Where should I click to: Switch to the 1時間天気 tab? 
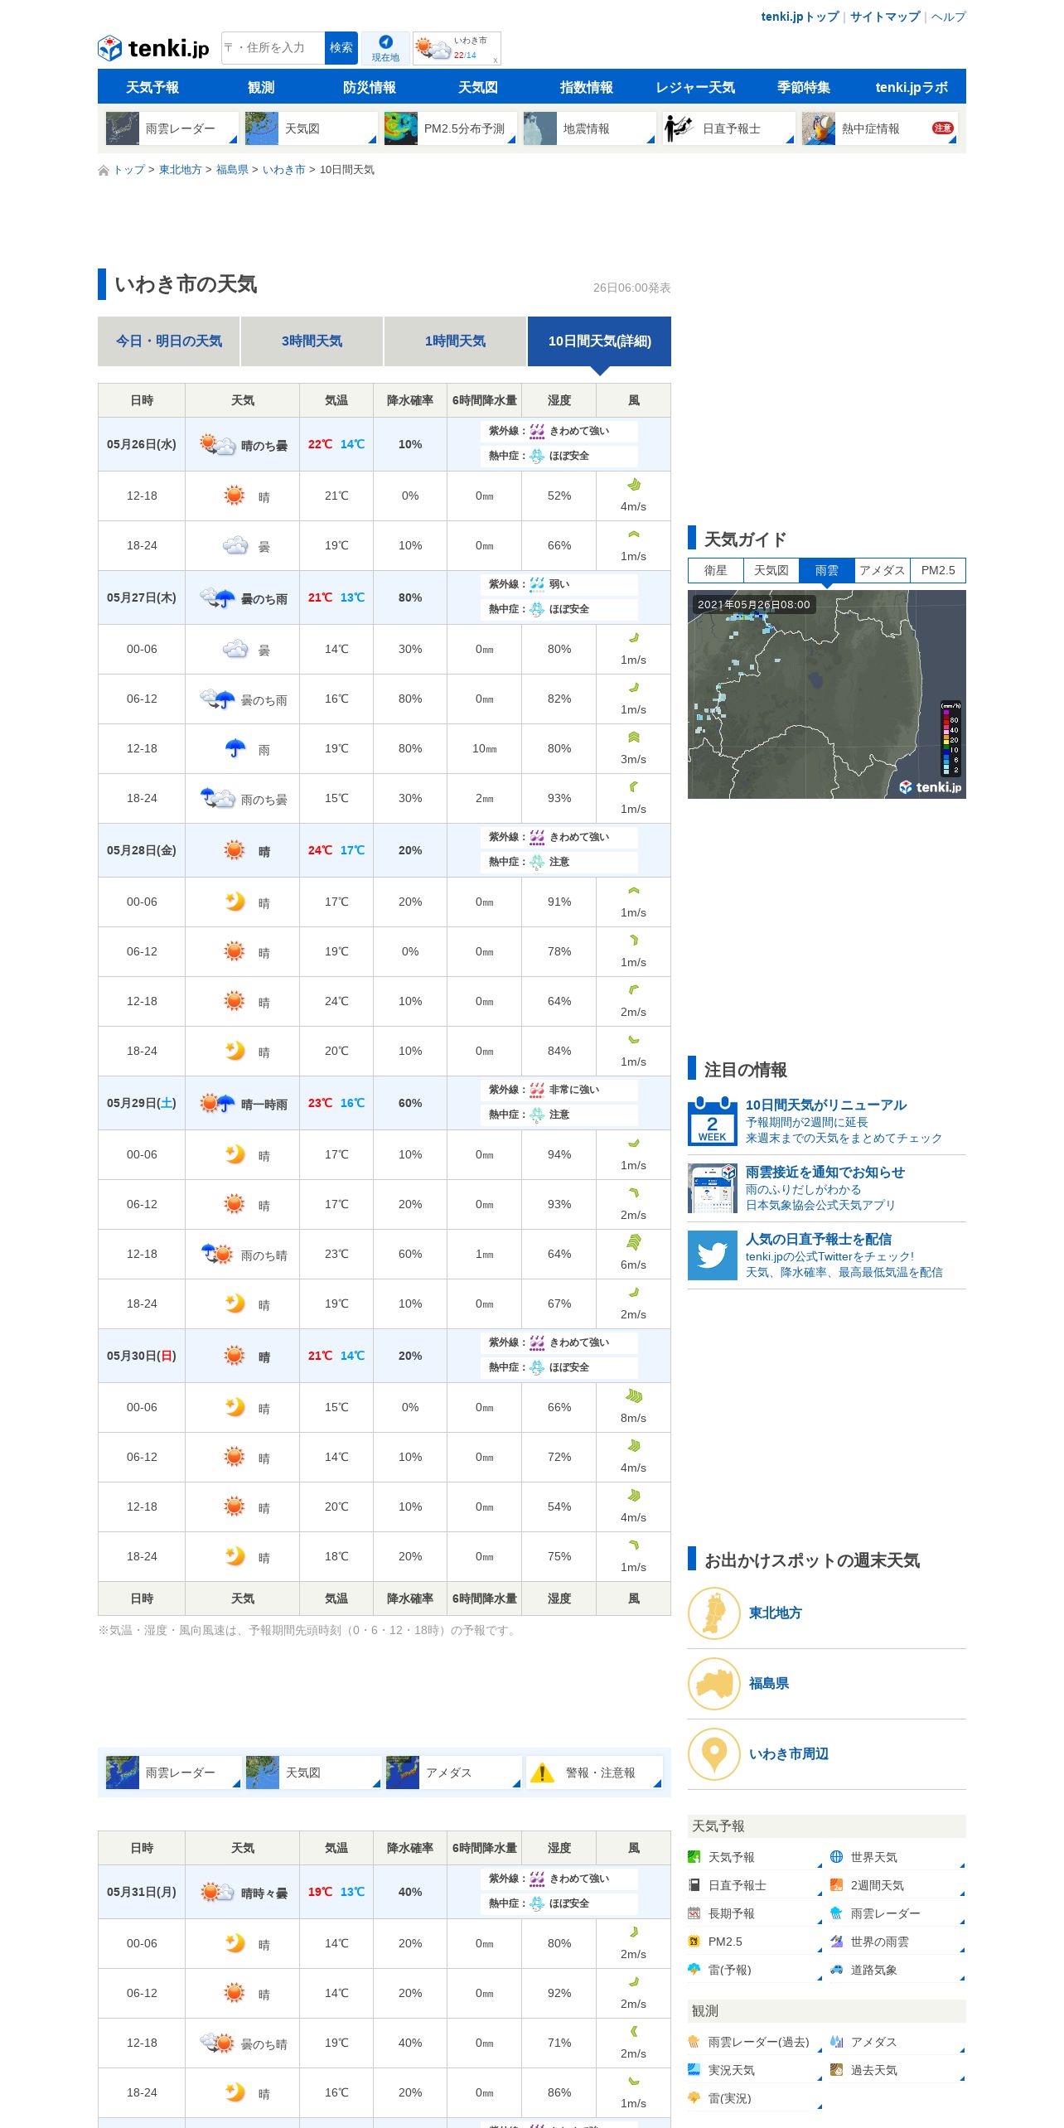tap(456, 341)
